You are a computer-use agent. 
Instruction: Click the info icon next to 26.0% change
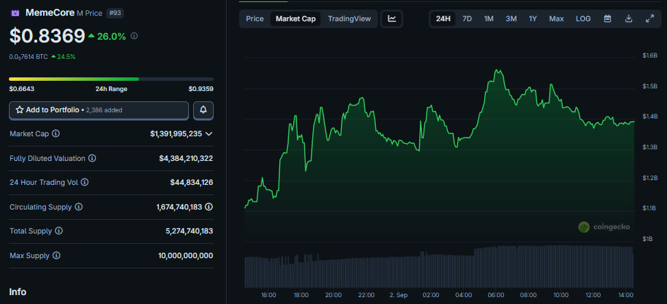coord(134,36)
